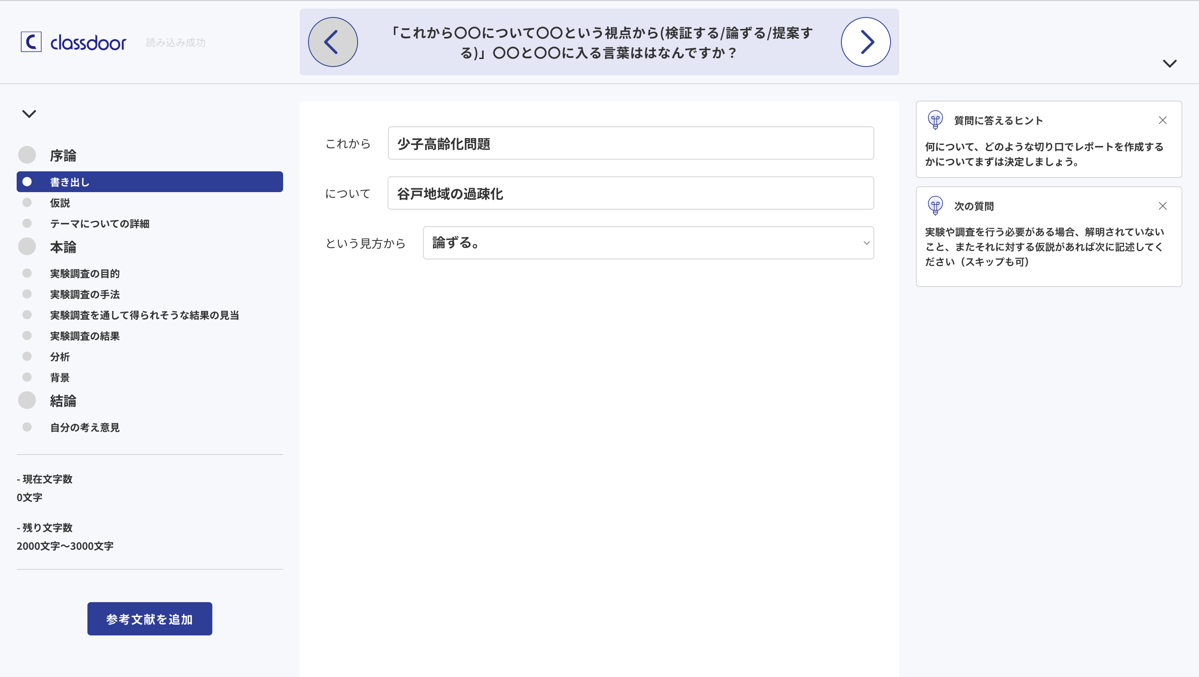Select the 仮説 outline item
This screenshot has width=1199, height=677.
pyautogui.click(x=60, y=203)
